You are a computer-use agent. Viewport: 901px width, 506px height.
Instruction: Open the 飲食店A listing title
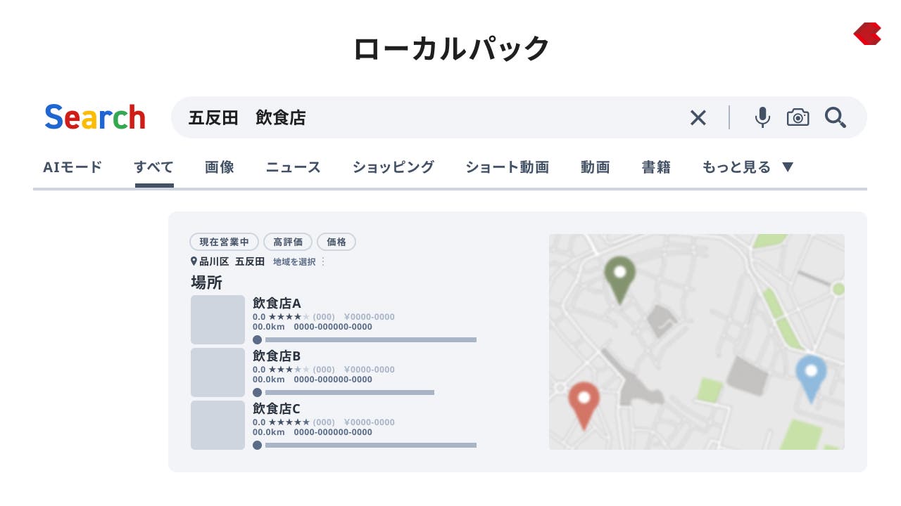pos(277,303)
